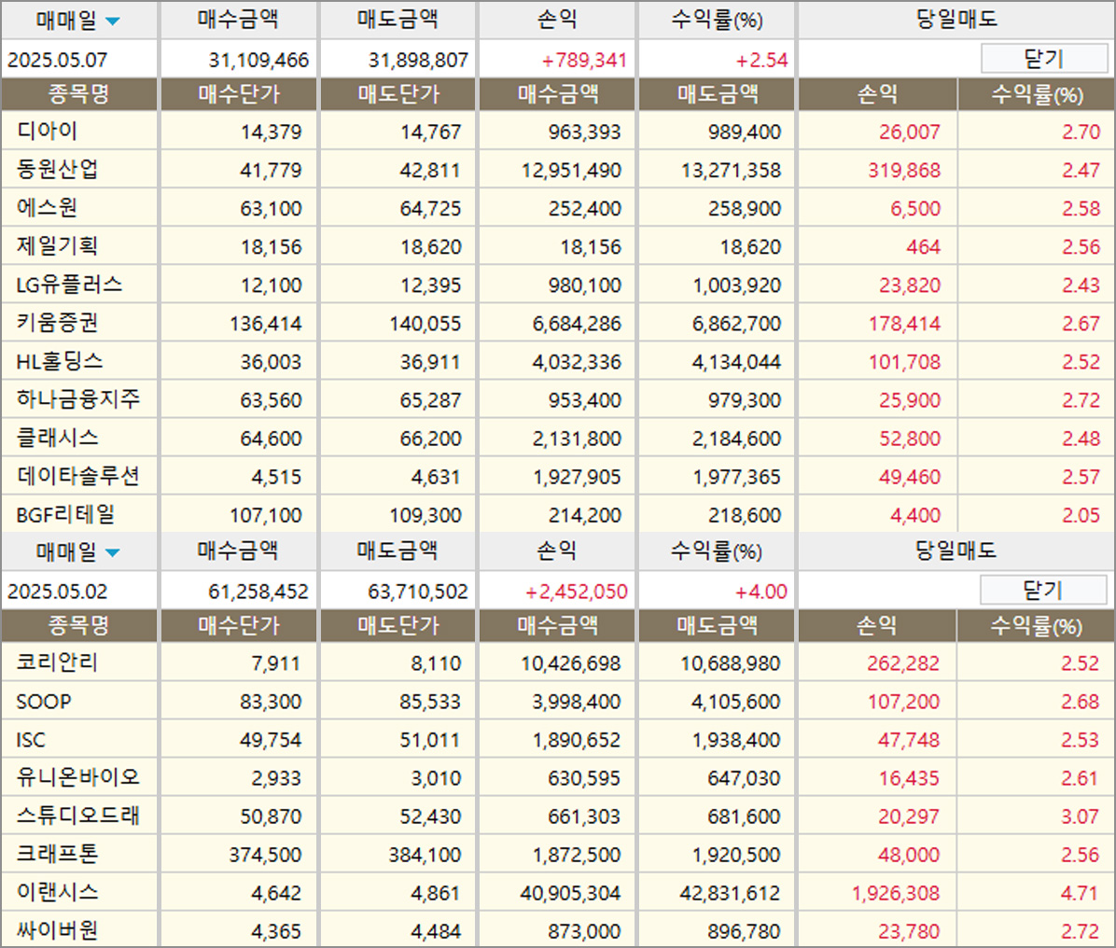1116x948 pixels.
Task: Select the 이랜시스 stock name
Action: (57, 893)
